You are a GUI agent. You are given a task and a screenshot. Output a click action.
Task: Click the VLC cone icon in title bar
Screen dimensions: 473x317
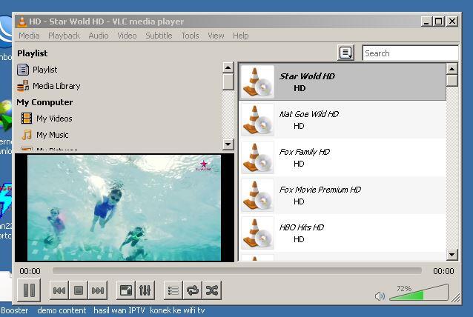(21, 21)
